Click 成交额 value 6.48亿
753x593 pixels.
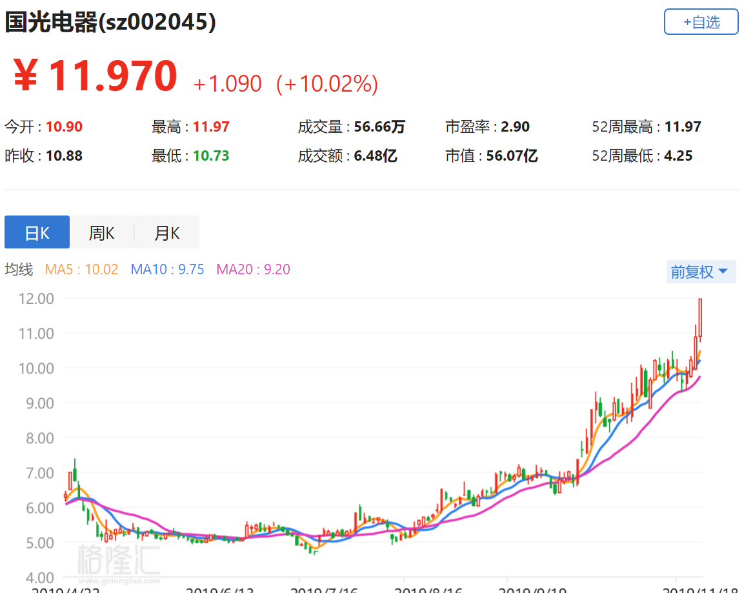tap(375, 156)
